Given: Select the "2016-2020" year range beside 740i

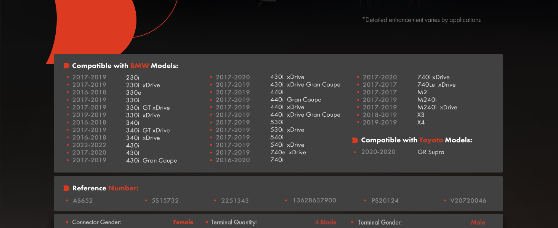Looking at the screenshot, I should click(233, 160).
